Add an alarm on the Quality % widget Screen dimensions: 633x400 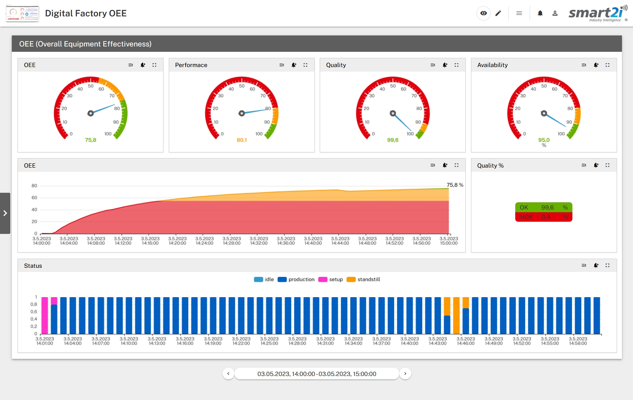click(596, 165)
